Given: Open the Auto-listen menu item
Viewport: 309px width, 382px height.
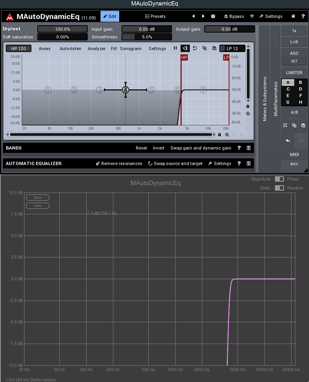Looking at the screenshot, I should (70, 49).
